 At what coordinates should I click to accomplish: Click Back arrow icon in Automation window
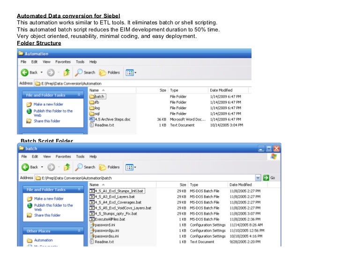pos(24,73)
